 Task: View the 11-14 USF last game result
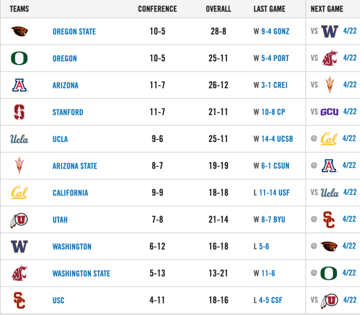274,193
